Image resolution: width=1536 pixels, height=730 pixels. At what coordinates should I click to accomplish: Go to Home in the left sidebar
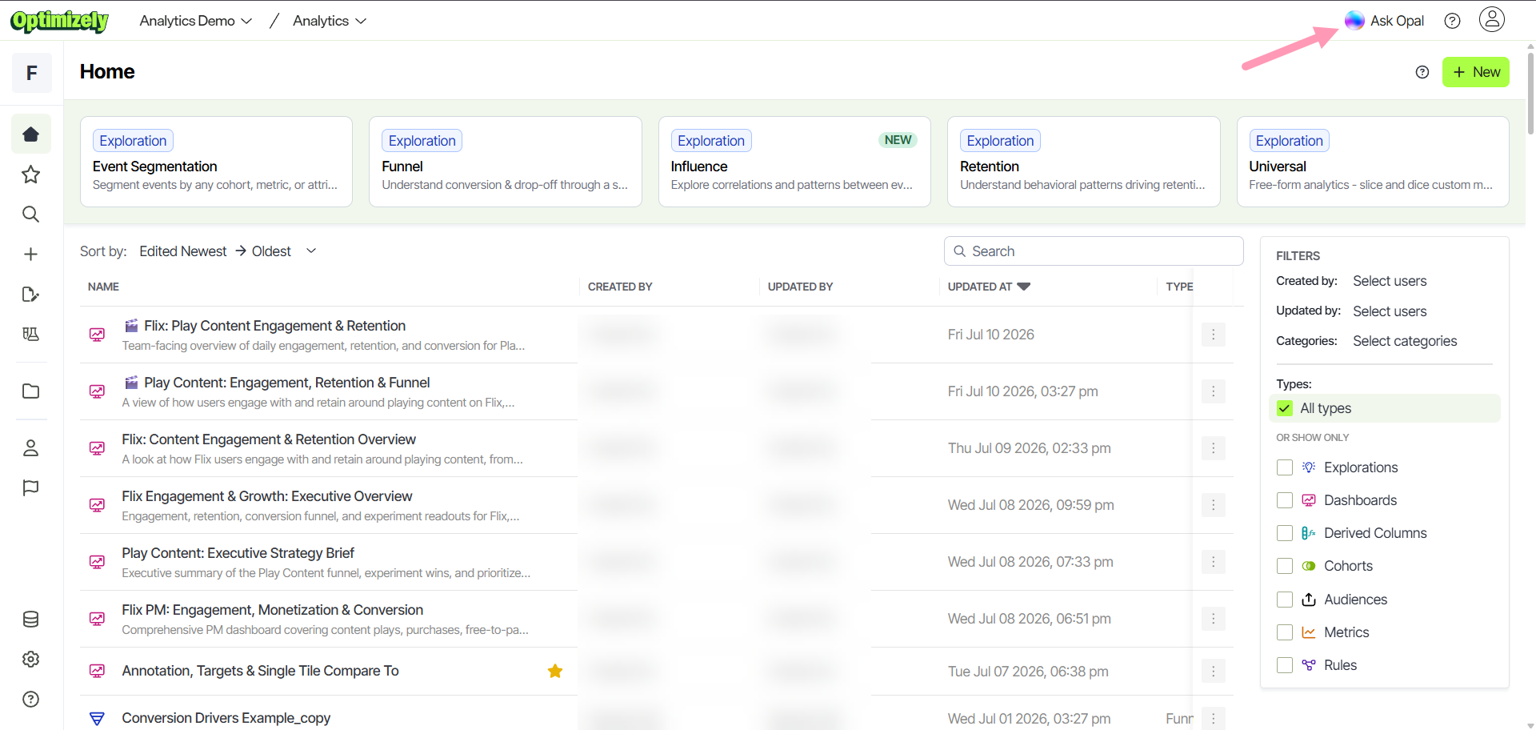point(31,134)
